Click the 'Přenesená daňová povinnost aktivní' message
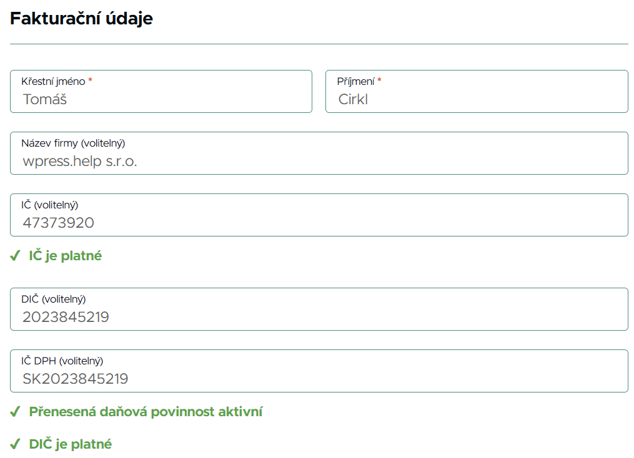634x458 pixels. [x=146, y=412]
